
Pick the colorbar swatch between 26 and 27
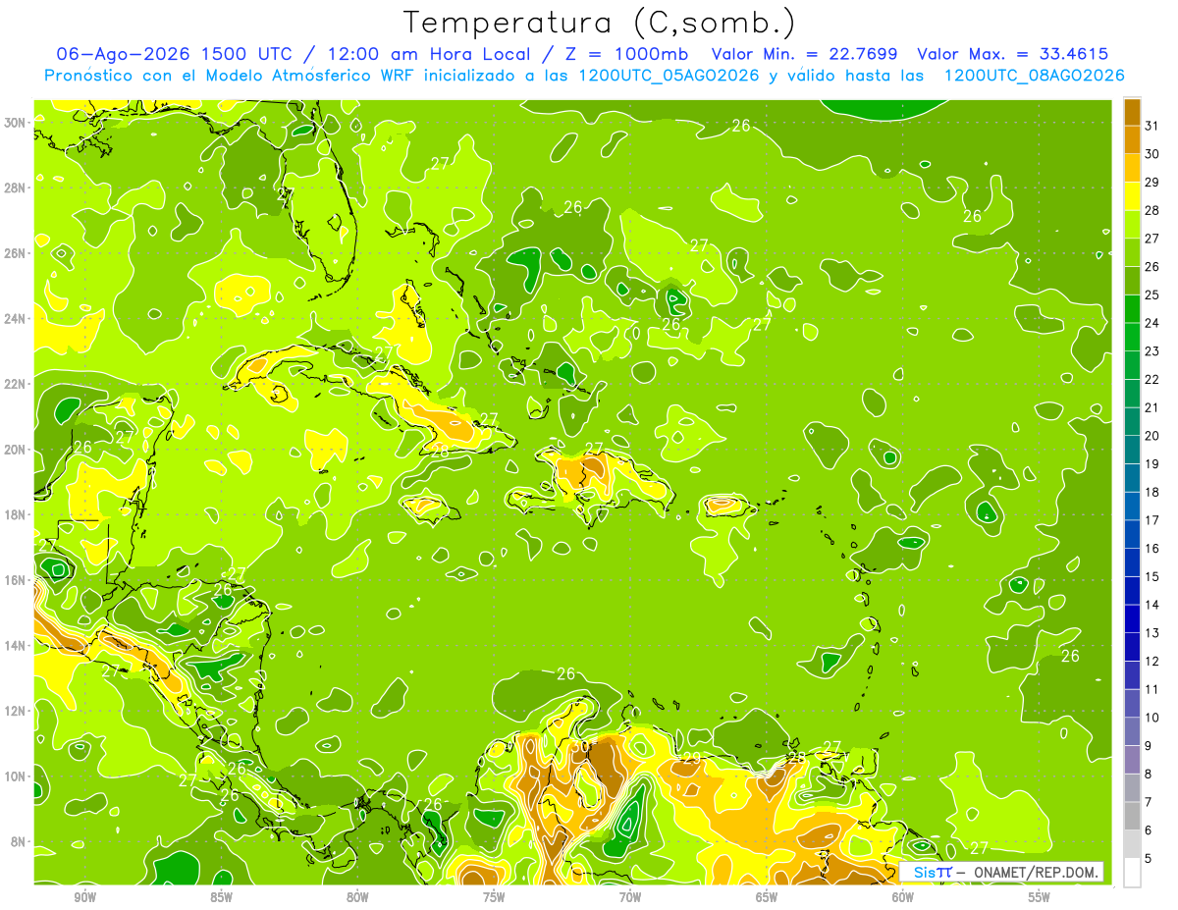[1132, 252]
